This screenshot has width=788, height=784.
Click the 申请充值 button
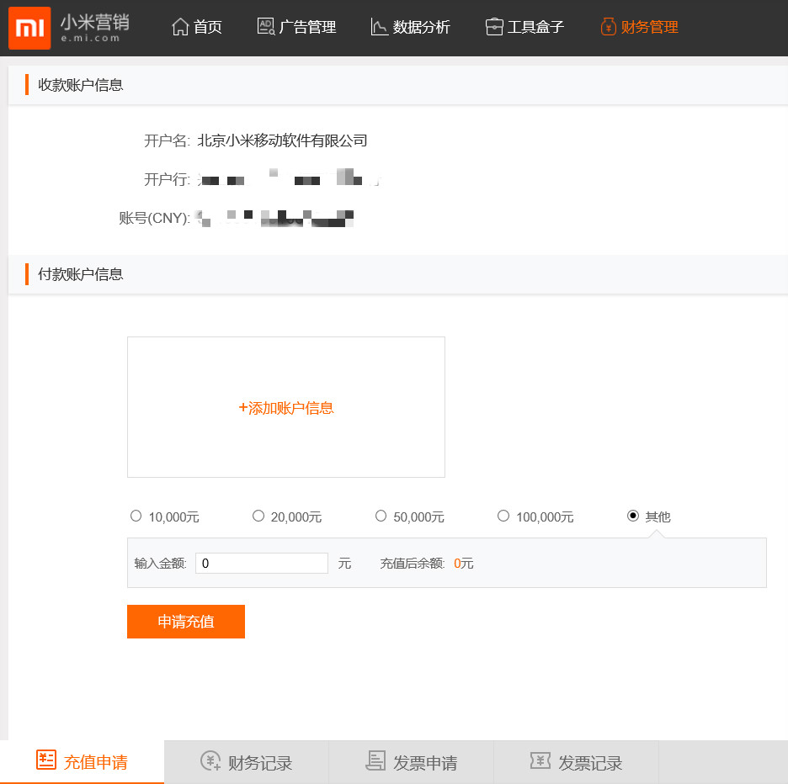tap(185, 622)
